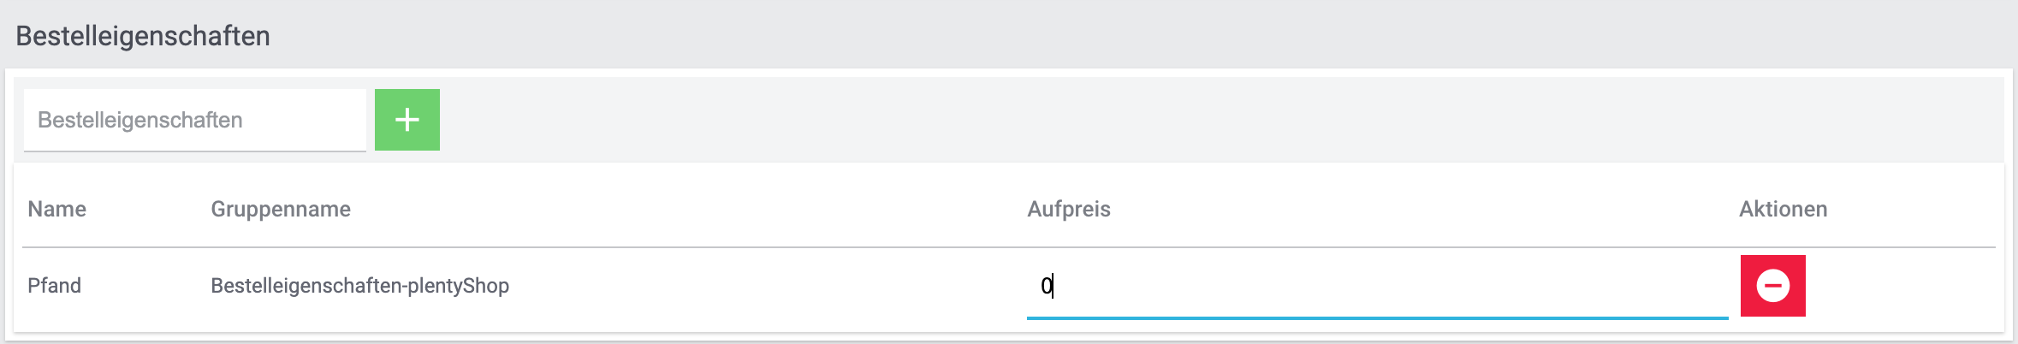
Task: Click gray underline below Bestelleigenschaften input
Action: tap(194, 151)
